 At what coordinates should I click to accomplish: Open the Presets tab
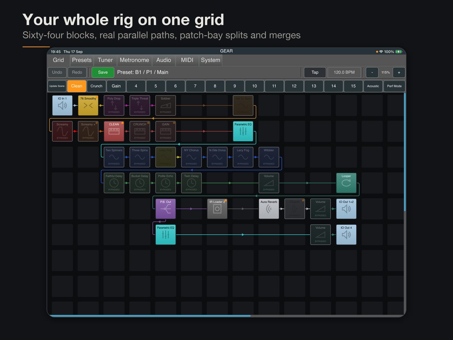82,60
